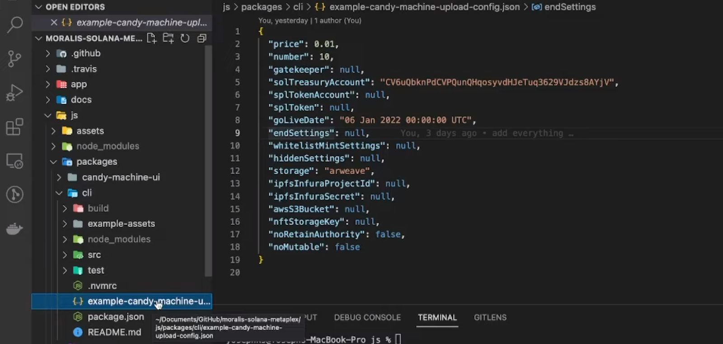
Task: Expand the src folder
Action: tap(65, 254)
